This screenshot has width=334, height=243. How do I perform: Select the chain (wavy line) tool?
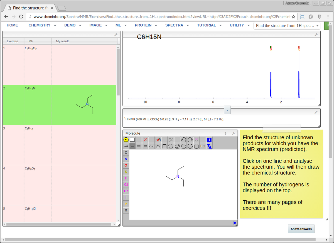click(x=152, y=146)
